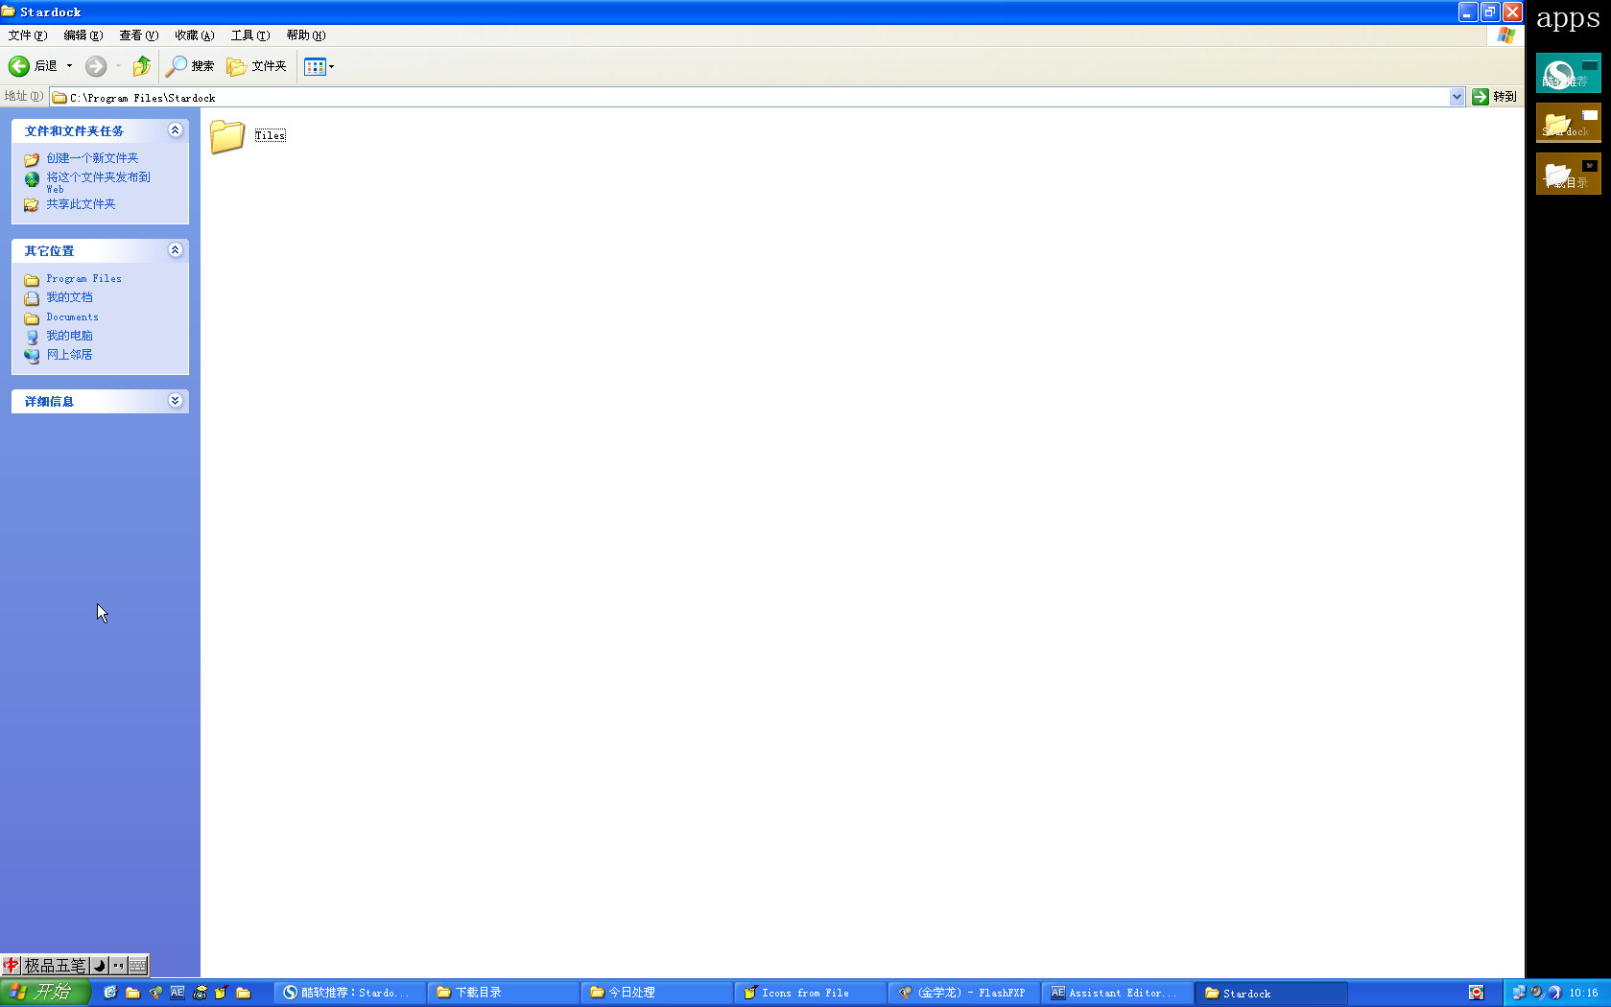Viewport: 1611px width, 1007px height.
Task: Open the 下载目录 tile in apps panel
Action: pyautogui.click(x=1568, y=174)
